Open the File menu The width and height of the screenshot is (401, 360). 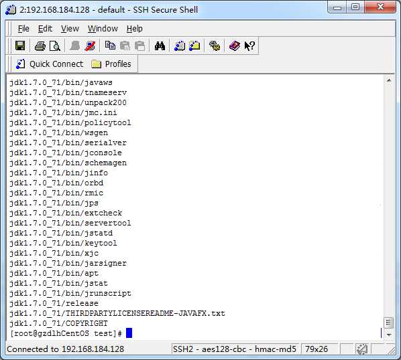tap(23, 29)
